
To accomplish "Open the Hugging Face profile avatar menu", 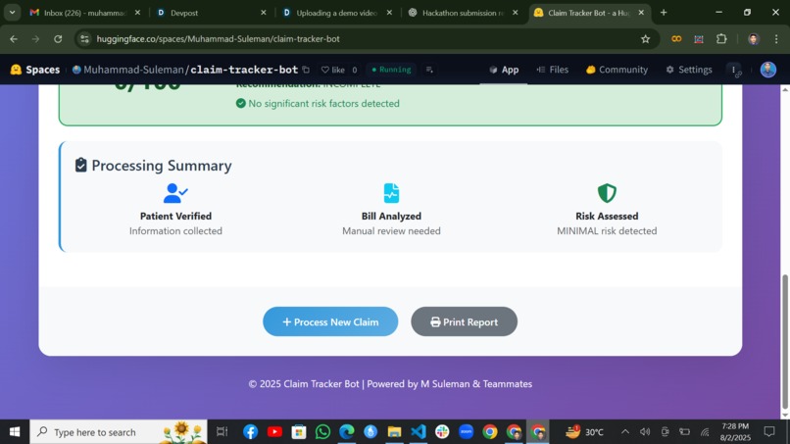I will click(x=767, y=70).
